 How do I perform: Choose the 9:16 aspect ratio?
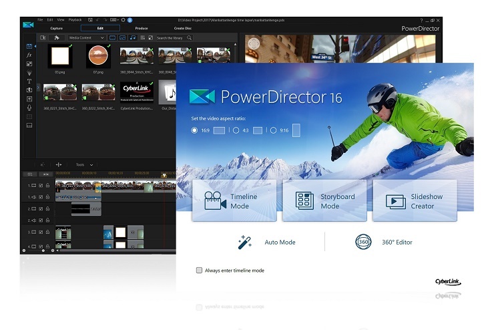click(x=274, y=131)
